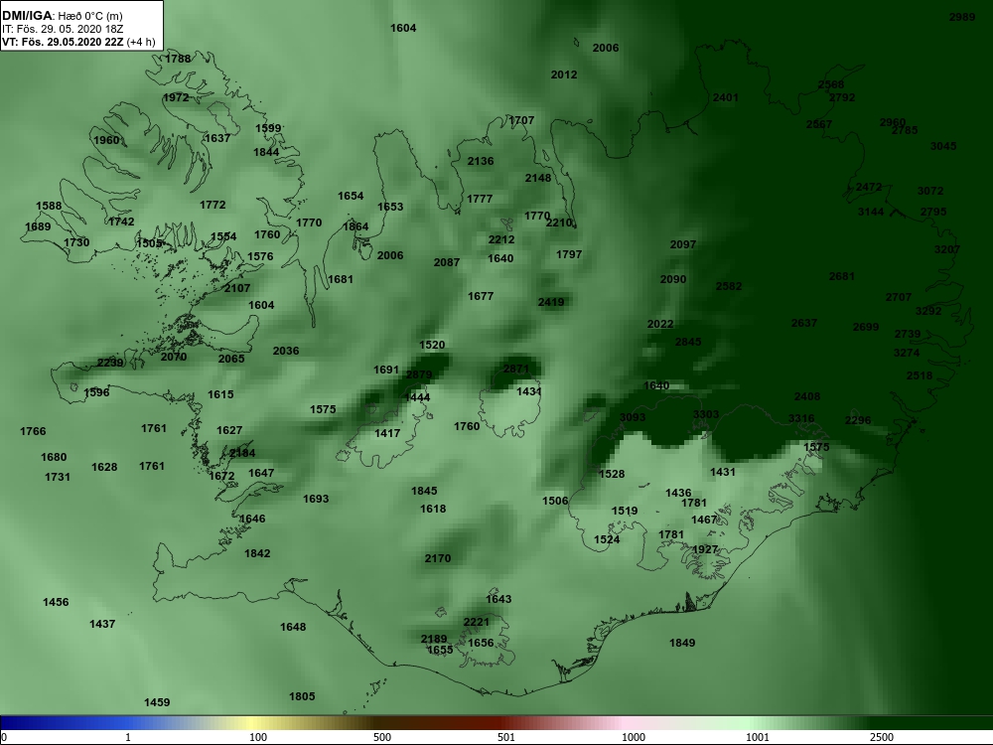Image resolution: width=993 pixels, height=745 pixels.
Task: Click the map value 2871
Action: [x=515, y=369]
